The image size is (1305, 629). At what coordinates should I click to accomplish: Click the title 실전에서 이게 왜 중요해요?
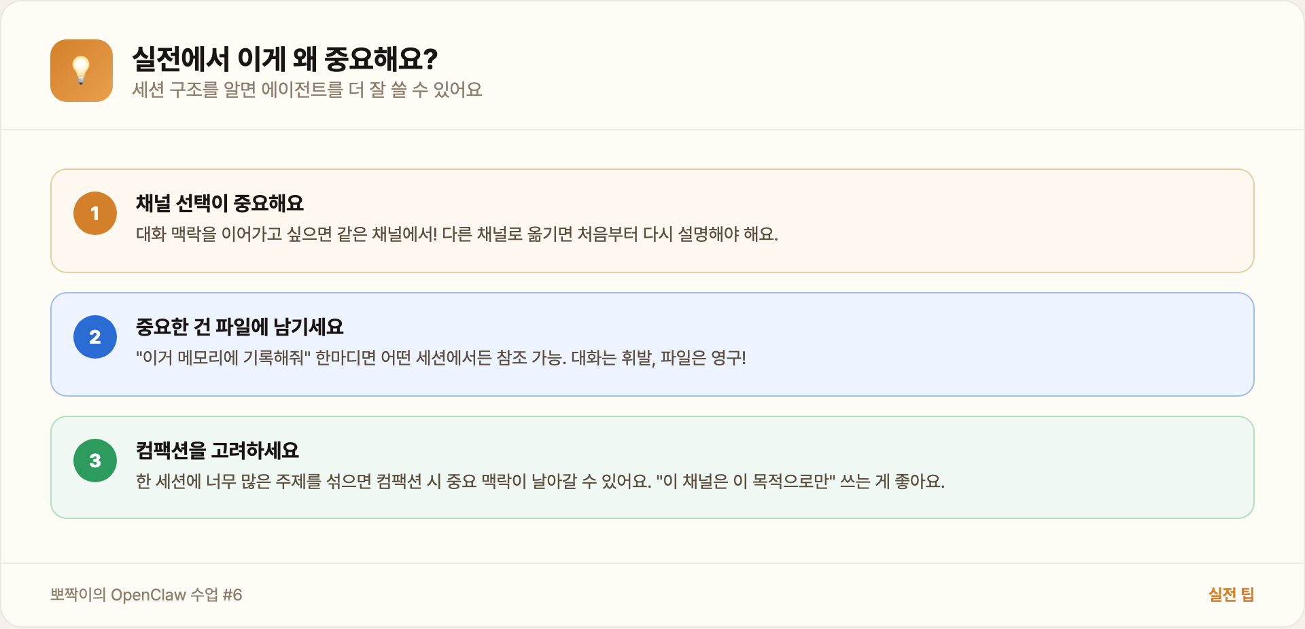(284, 60)
